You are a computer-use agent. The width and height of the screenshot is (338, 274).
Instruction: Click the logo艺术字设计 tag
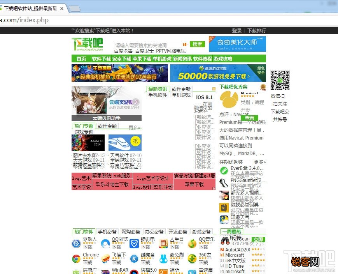click(153, 178)
